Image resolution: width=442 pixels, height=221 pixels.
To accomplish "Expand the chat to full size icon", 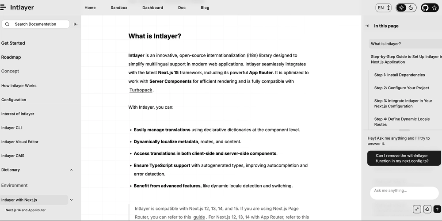I will pos(417,209).
